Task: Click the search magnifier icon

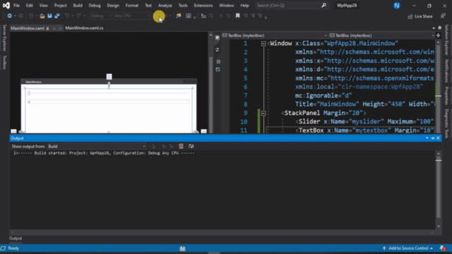Action: tap(323, 5)
